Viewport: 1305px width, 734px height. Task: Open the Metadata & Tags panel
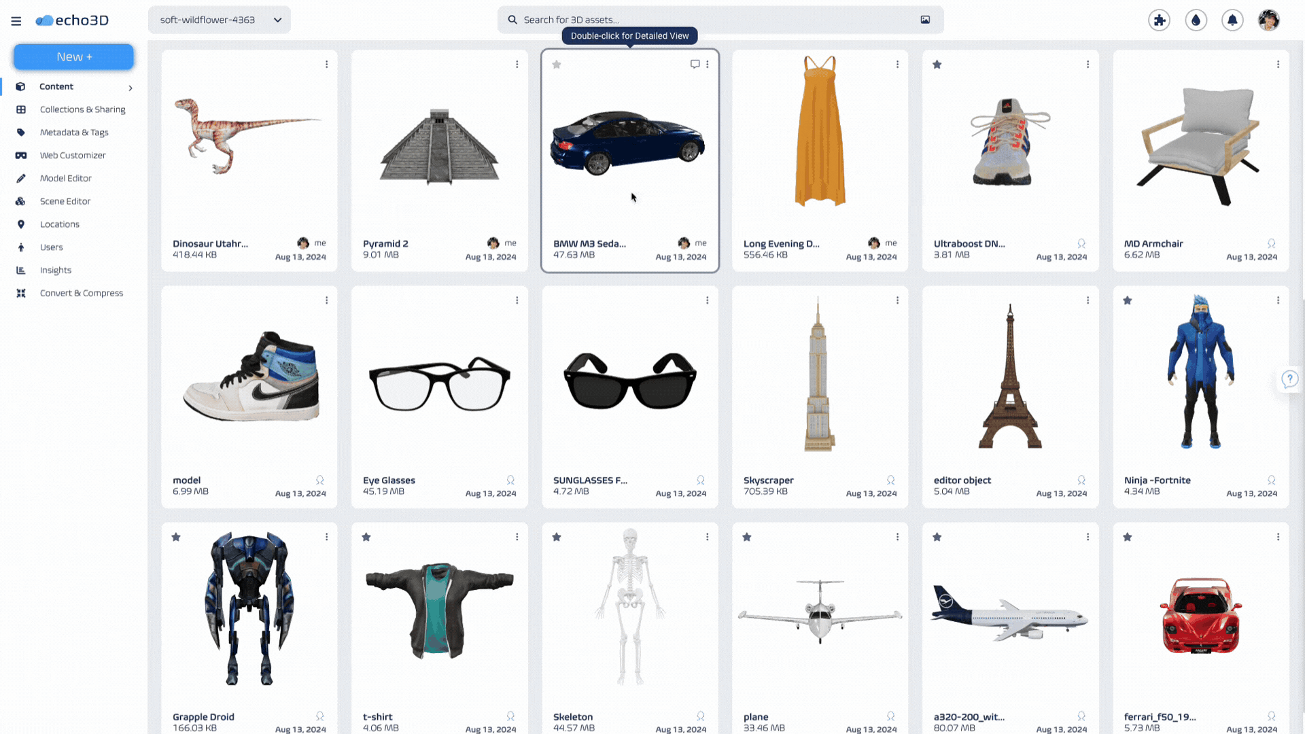[x=73, y=132]
